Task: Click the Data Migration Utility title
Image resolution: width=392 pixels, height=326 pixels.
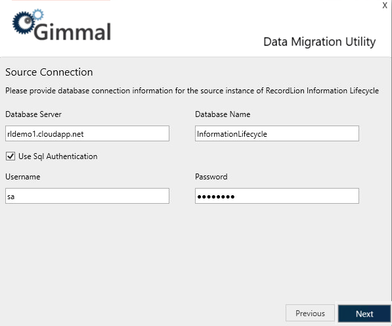Action: pyautogui.click(x=320, y=42)
